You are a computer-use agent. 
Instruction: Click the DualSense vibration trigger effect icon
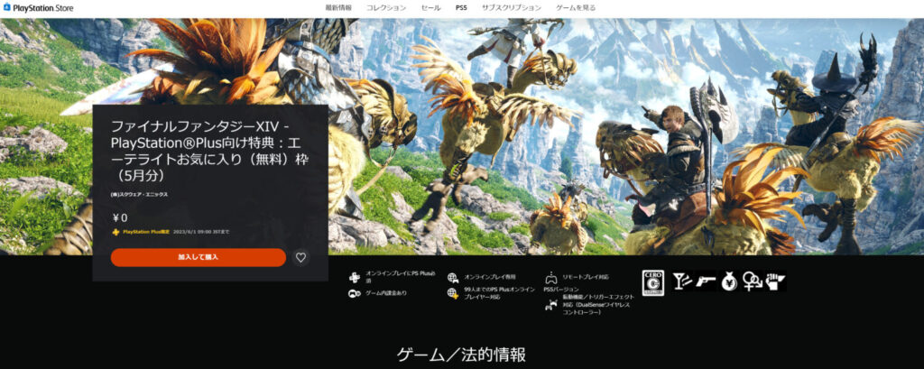(x=550, y=304)
